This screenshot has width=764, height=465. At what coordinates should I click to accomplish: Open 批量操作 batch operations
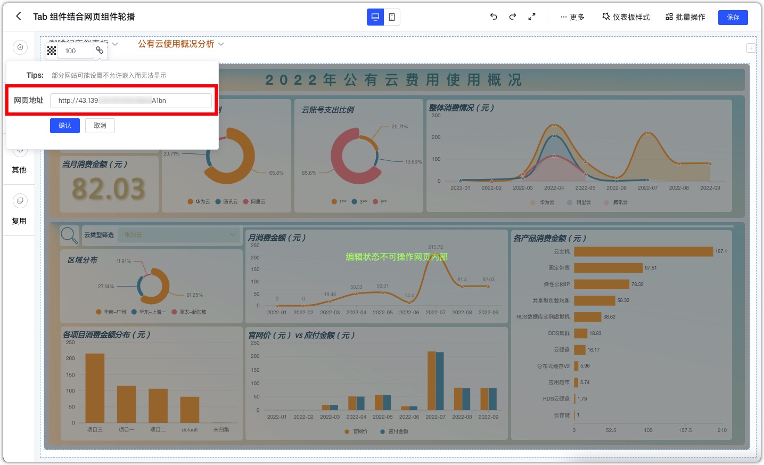685,17
